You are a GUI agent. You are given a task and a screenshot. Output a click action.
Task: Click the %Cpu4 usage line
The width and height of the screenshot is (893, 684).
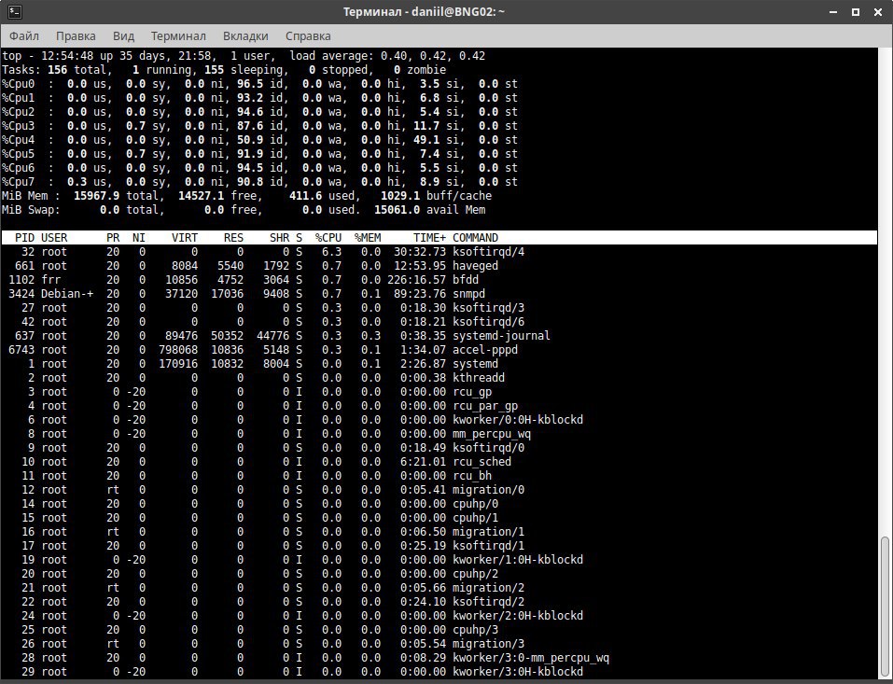(x=259, y=140)
